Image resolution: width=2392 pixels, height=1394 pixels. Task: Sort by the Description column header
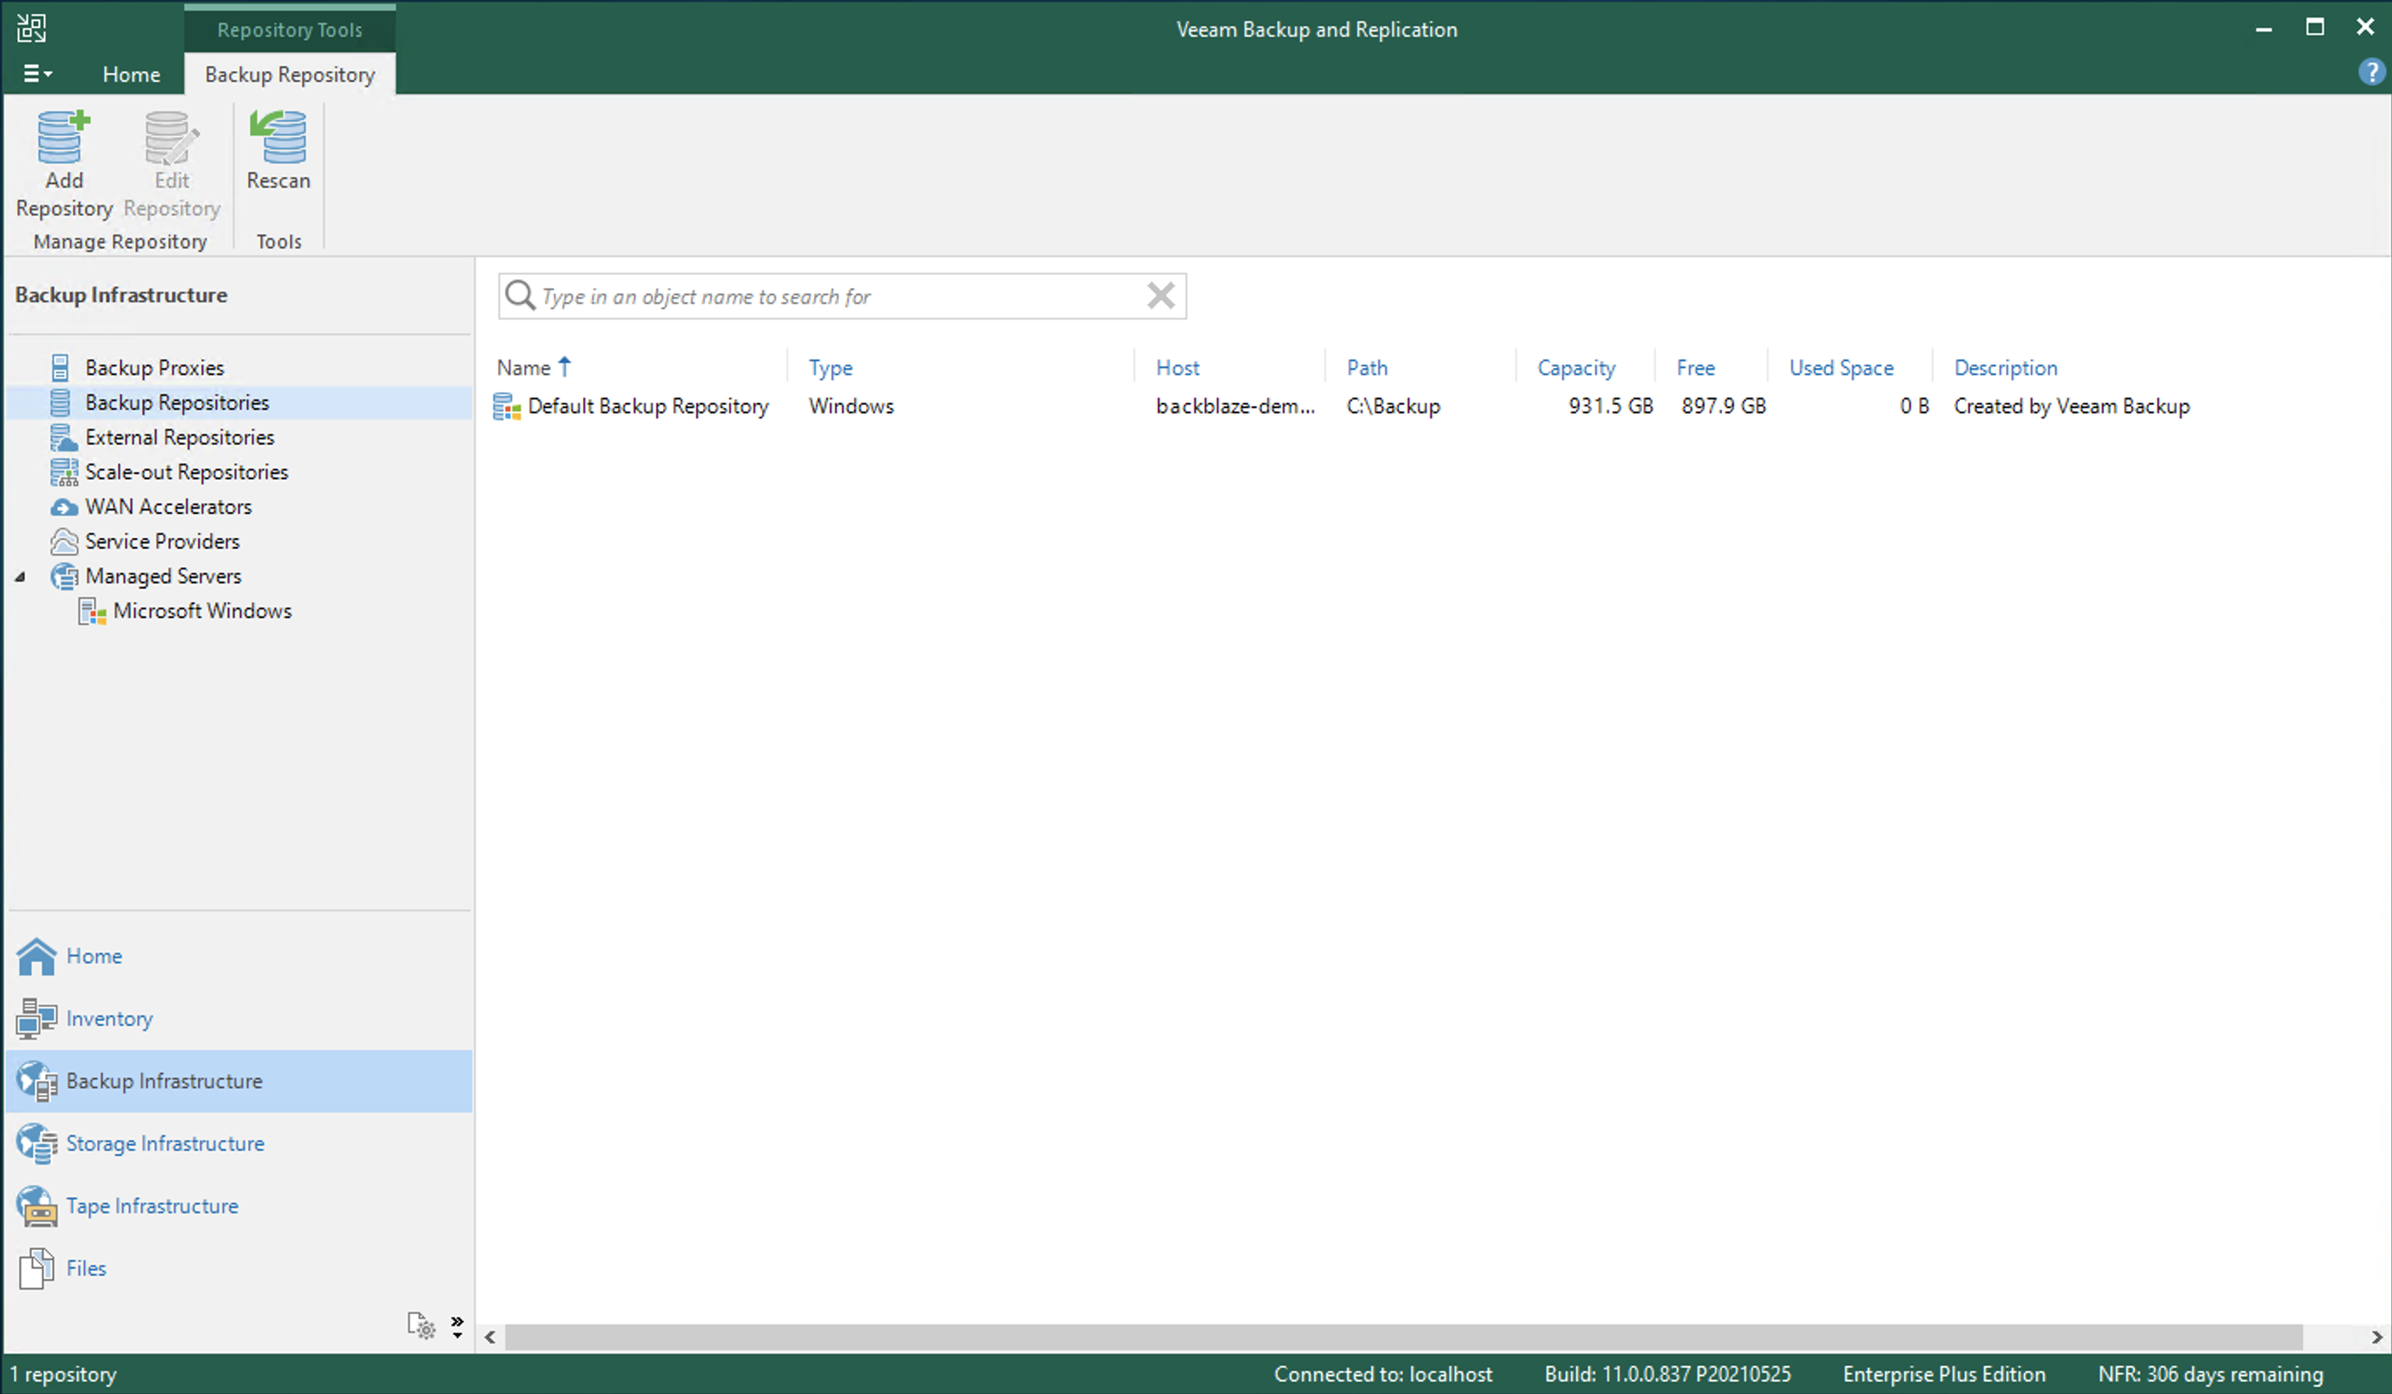[x=2006, y=368]
